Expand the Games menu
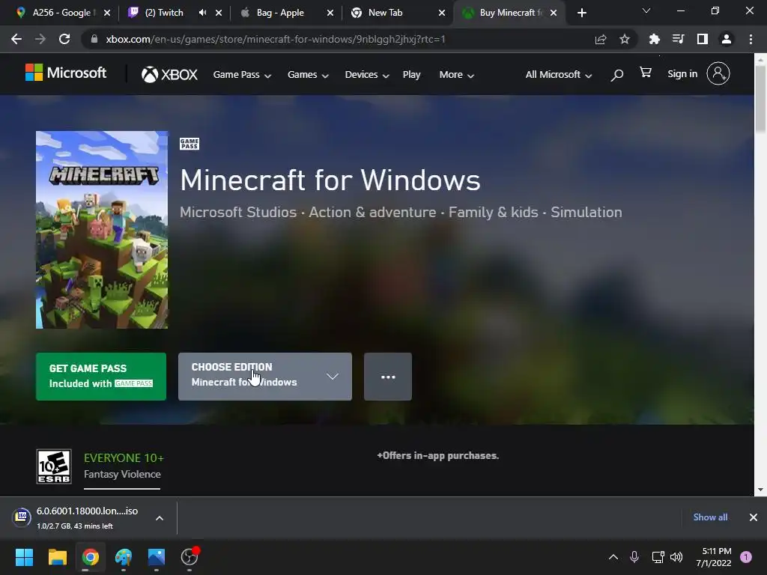This screenshot has width=767, height=575. pyautogui.click(x=308, y=75)
